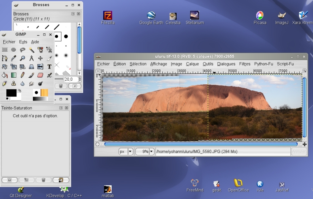
Task: Open the Script-Fu menu
Action: click(x=285, y=64)
